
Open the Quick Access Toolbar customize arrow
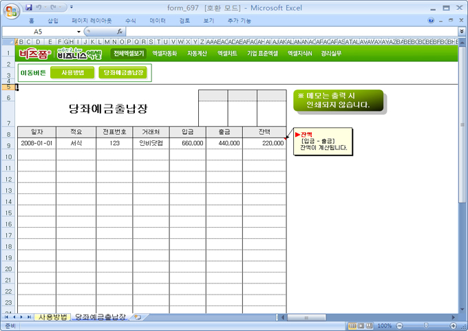(x=72, y=7)
